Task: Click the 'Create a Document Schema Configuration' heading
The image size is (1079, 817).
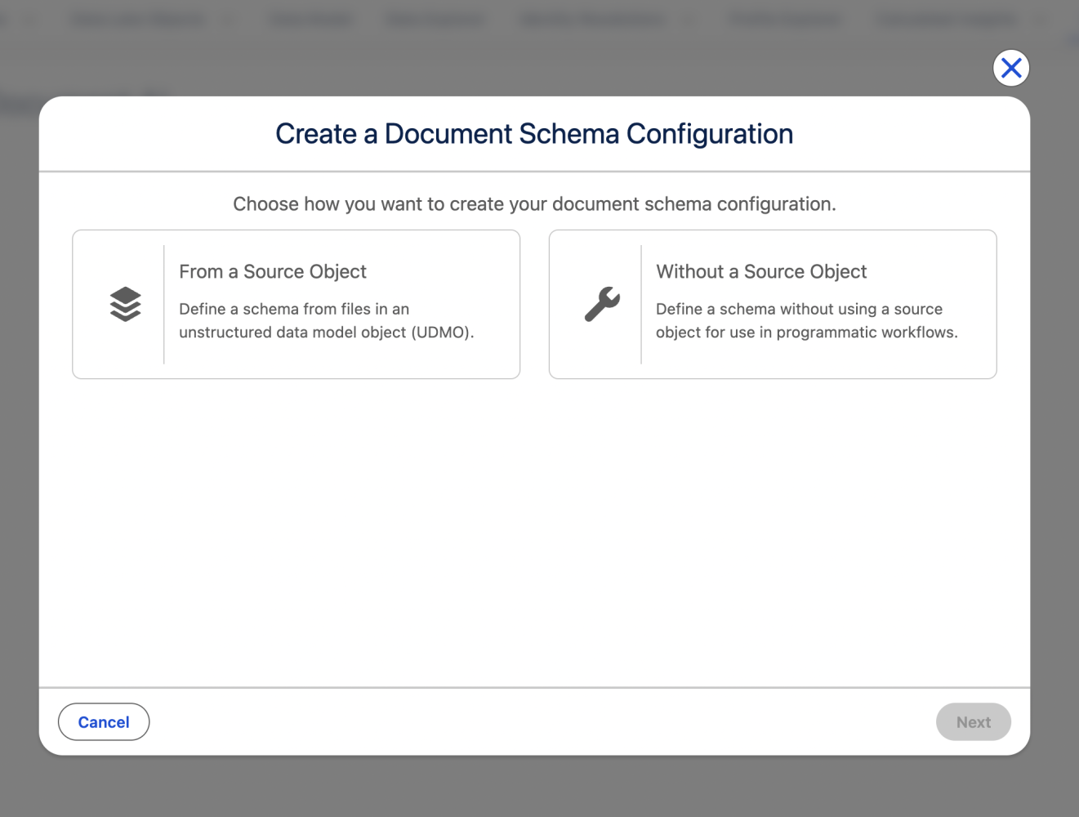Action: click(534, 134)
